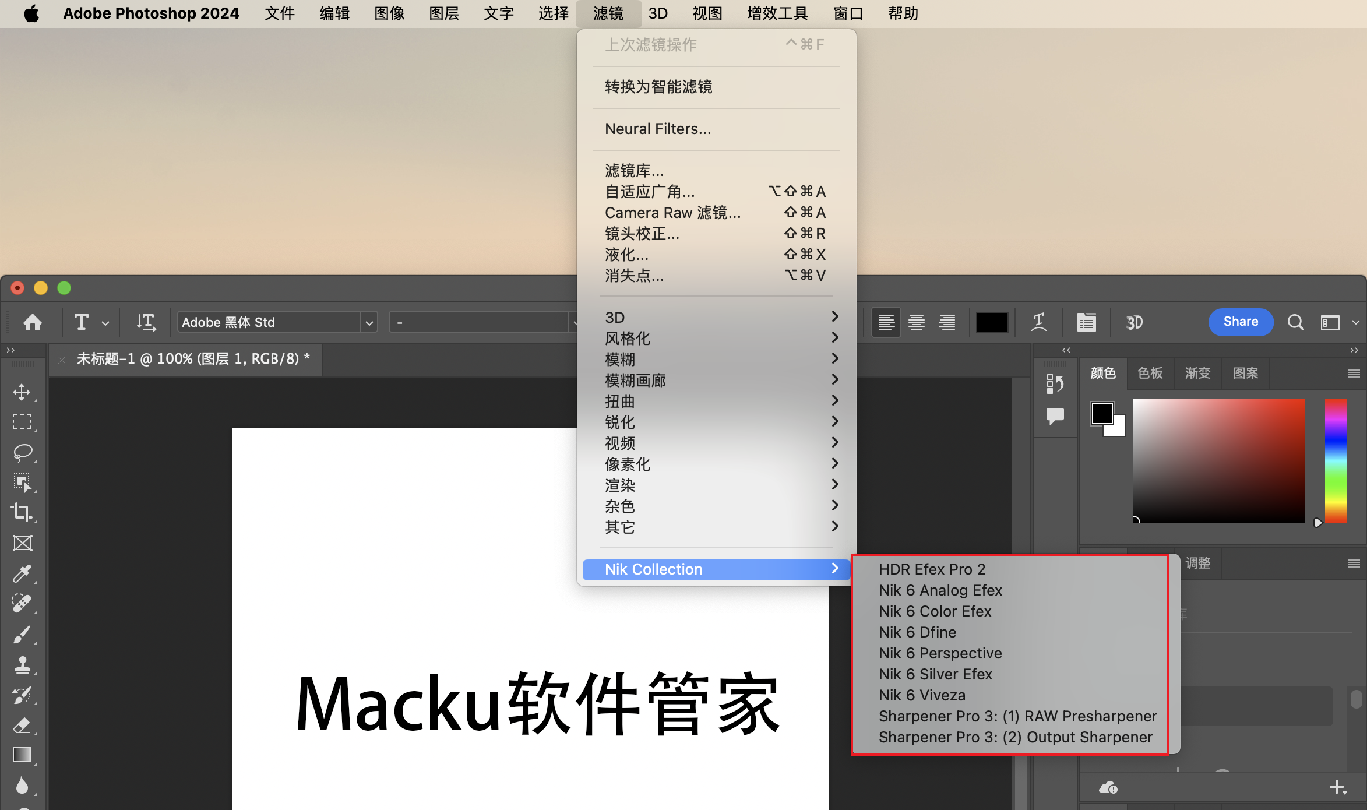Open the font family dropdown arrow

point(369,322)
